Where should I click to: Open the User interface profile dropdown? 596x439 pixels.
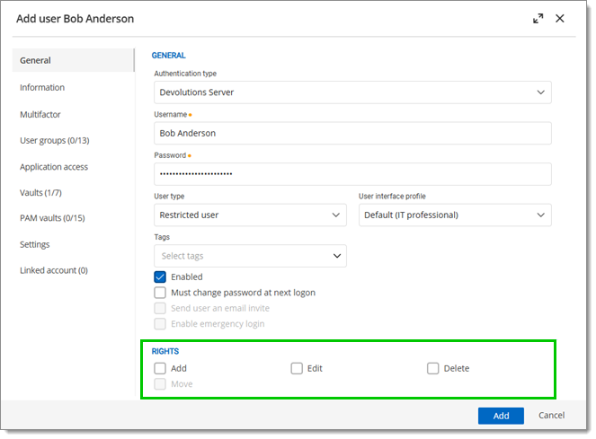click(x=455, y=215)
